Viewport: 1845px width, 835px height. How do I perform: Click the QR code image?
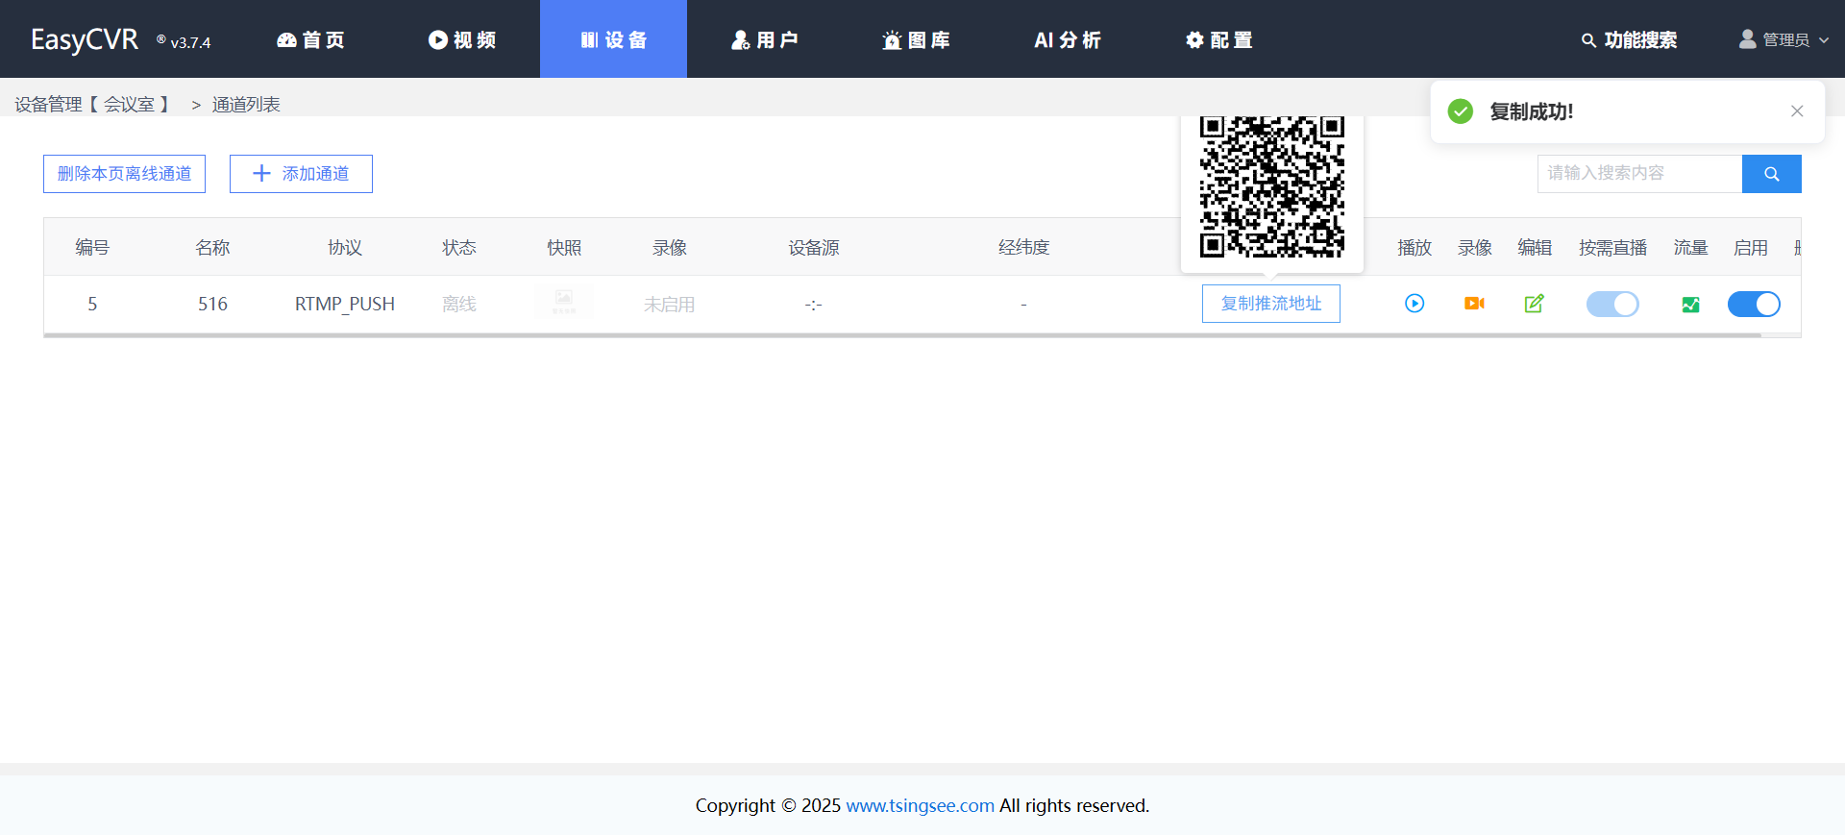click(1271, 186)
